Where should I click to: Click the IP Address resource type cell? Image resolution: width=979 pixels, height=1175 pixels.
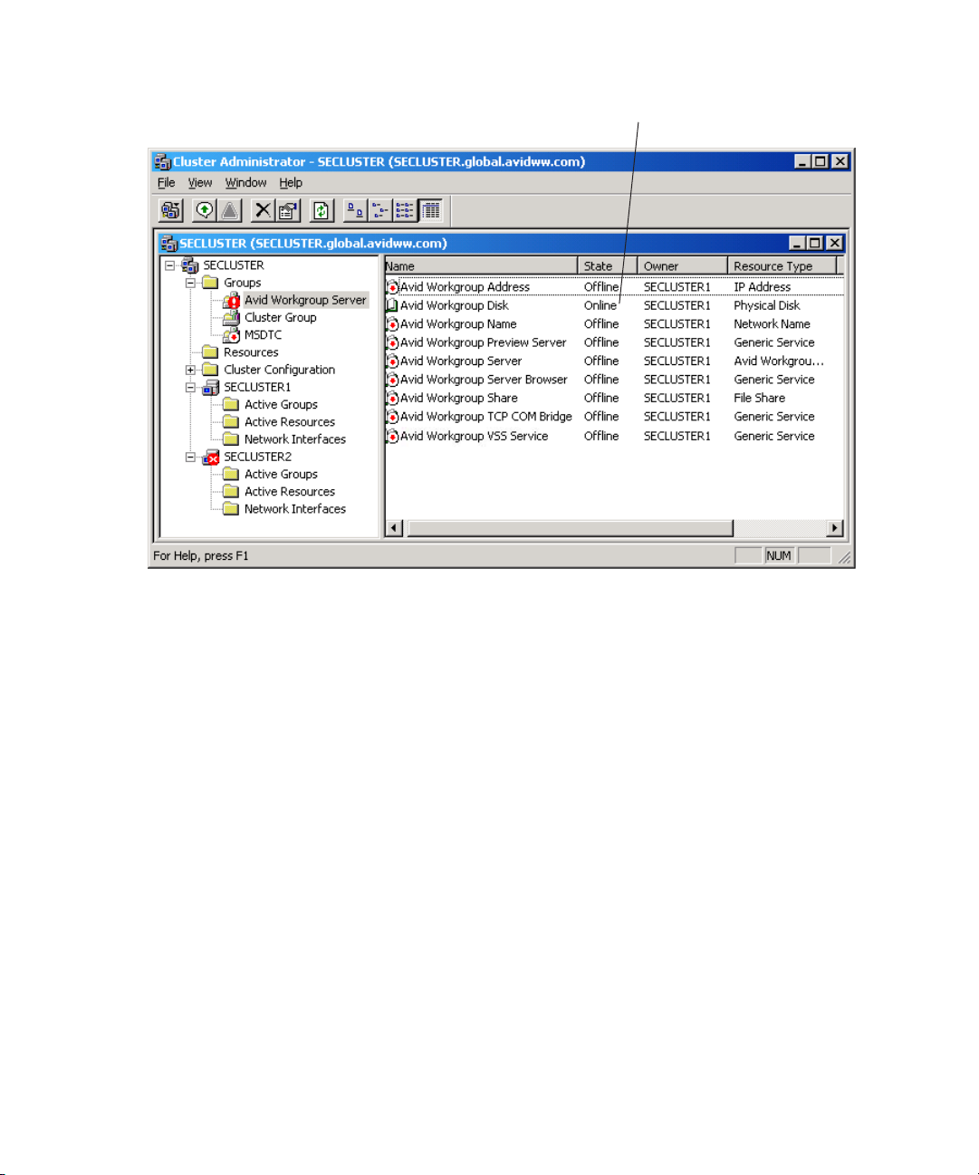(x=763, y=287)
